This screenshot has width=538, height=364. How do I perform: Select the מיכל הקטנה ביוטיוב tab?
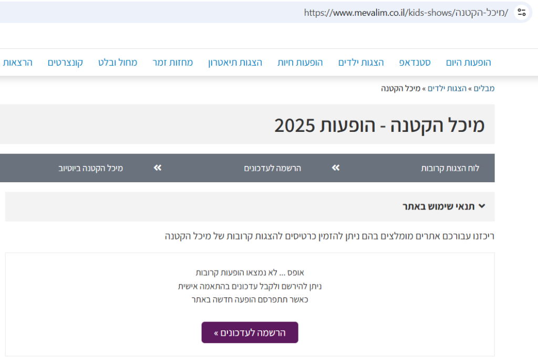point(90,168)
